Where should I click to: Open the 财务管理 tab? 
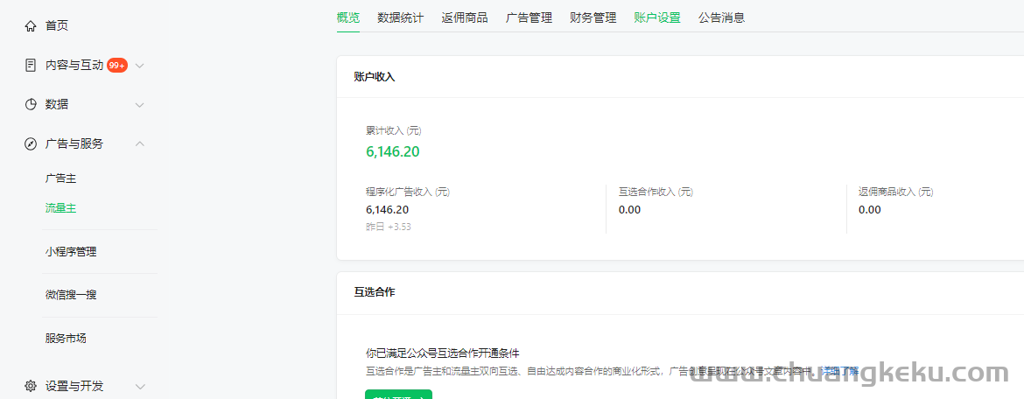click(x=593, y=17)
